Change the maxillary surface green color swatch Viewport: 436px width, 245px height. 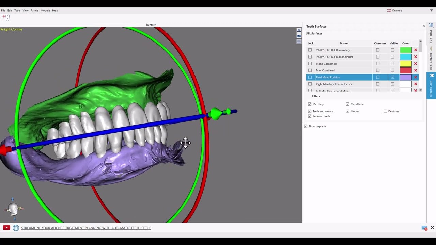point(406,50)
